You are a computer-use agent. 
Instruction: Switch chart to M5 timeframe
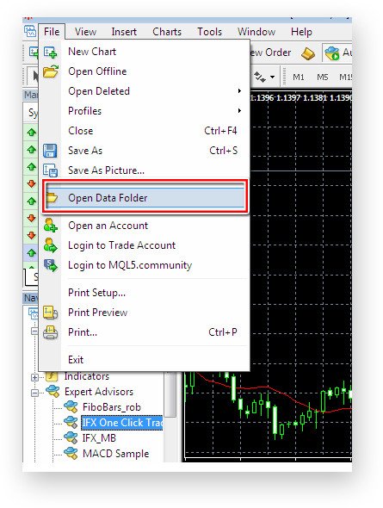click(322, 77)
